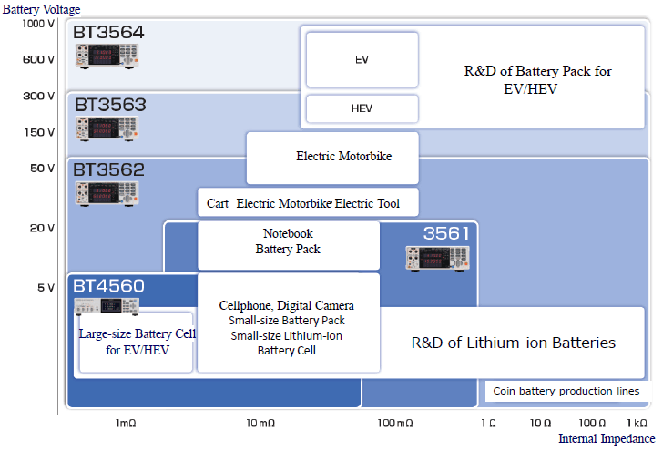Select the BT4560 model label

108,286
